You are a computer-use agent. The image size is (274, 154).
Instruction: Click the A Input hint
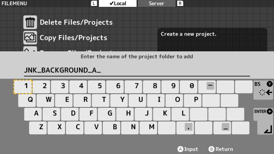coord(188,149)
